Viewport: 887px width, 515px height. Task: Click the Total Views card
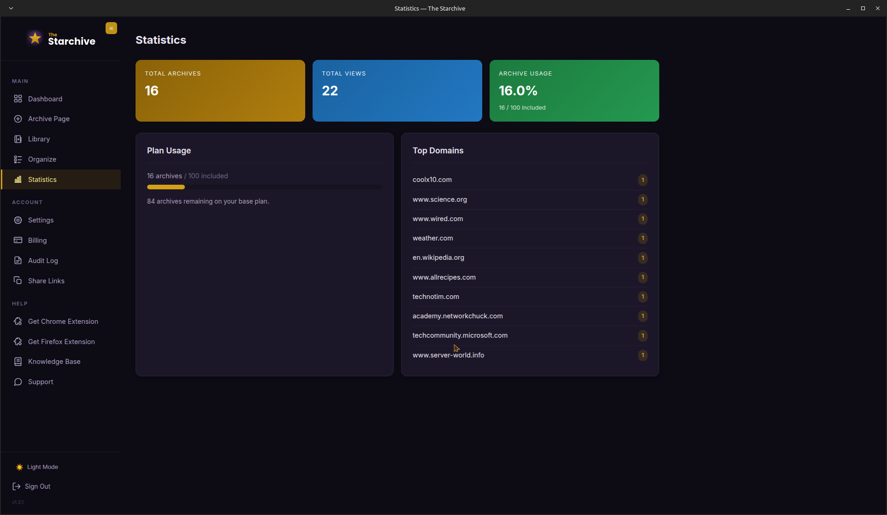pyautogui.click(x=397, y=91)
